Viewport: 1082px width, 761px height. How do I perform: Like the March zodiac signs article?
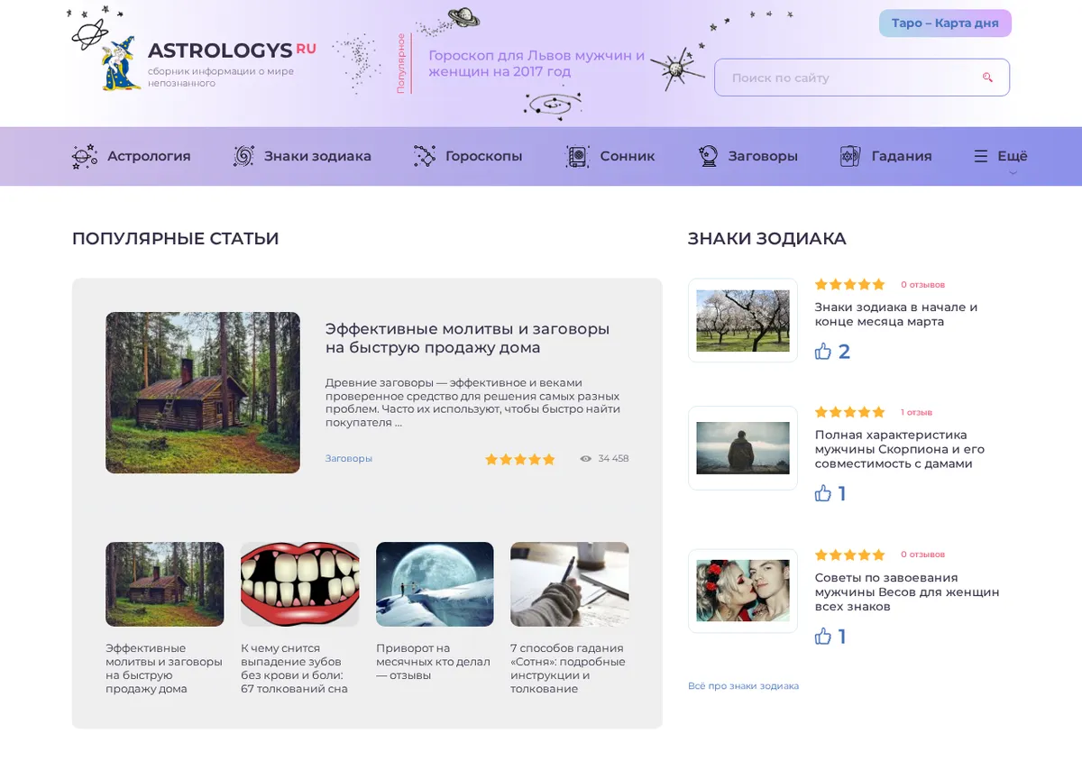[823, 352]
